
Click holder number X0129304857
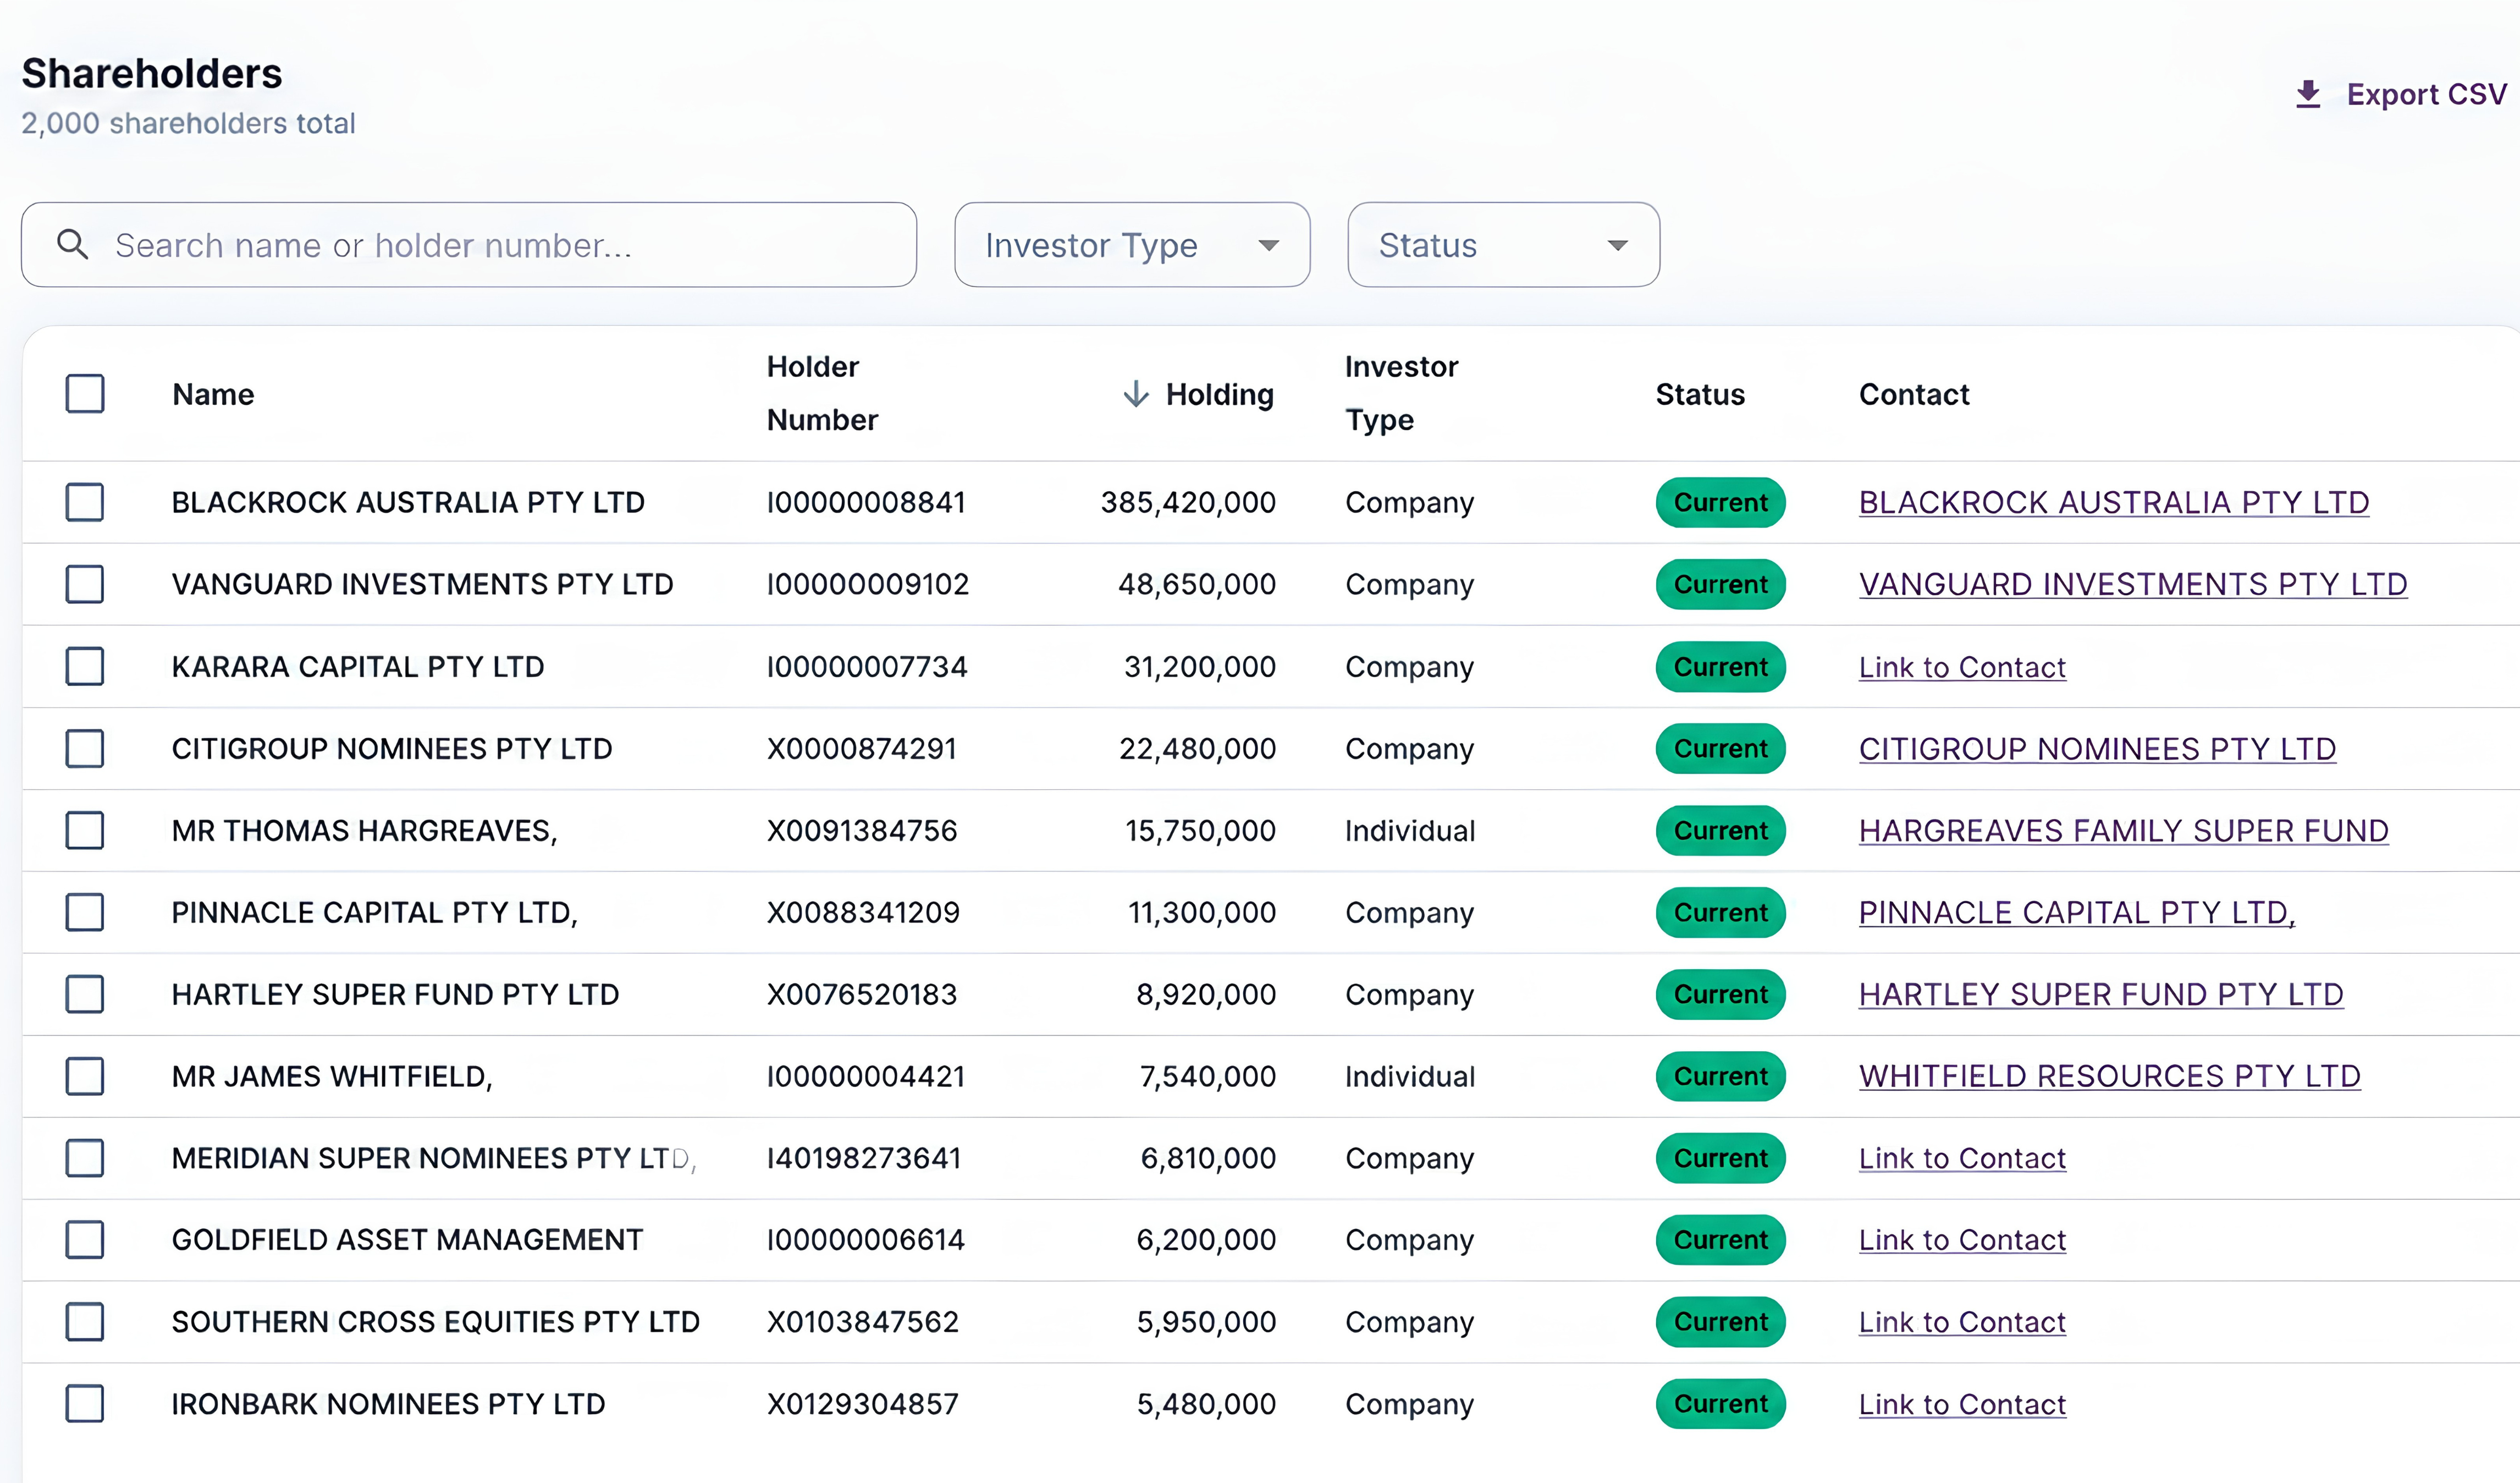(x=863, y=1404)
